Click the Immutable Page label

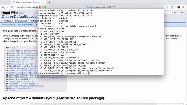coord(9,25)
